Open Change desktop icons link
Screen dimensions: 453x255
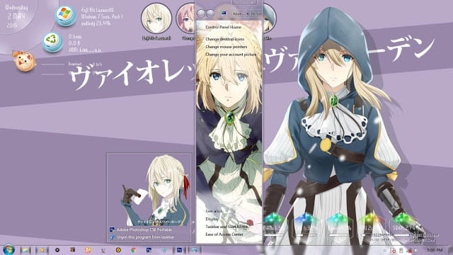point(225,39)
